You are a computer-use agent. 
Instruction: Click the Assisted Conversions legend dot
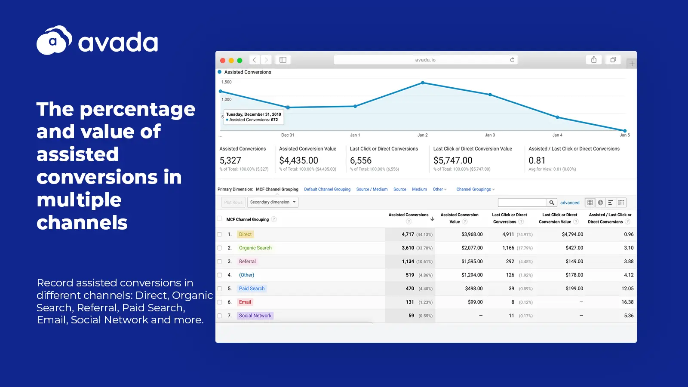tap(220, 72)
